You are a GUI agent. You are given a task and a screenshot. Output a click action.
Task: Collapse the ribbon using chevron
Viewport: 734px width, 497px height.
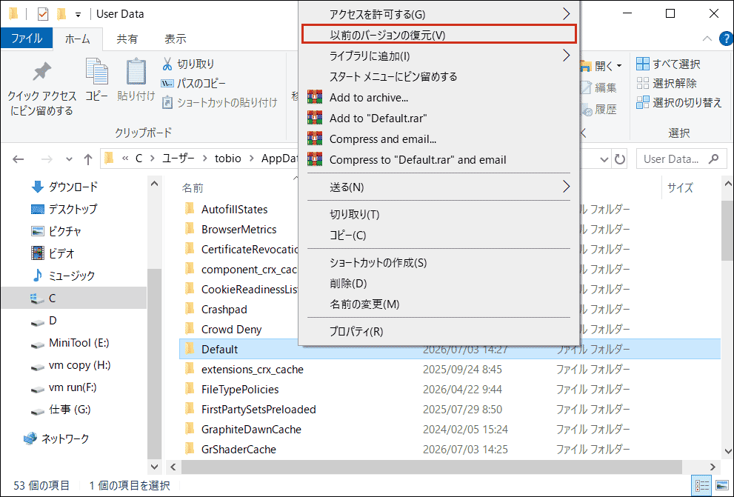point(707,39)
